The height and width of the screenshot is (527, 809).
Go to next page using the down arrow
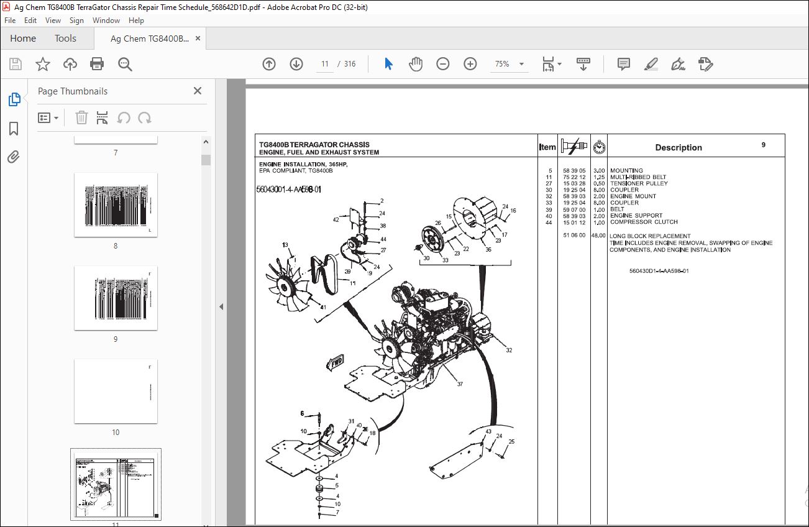[296, 64]
